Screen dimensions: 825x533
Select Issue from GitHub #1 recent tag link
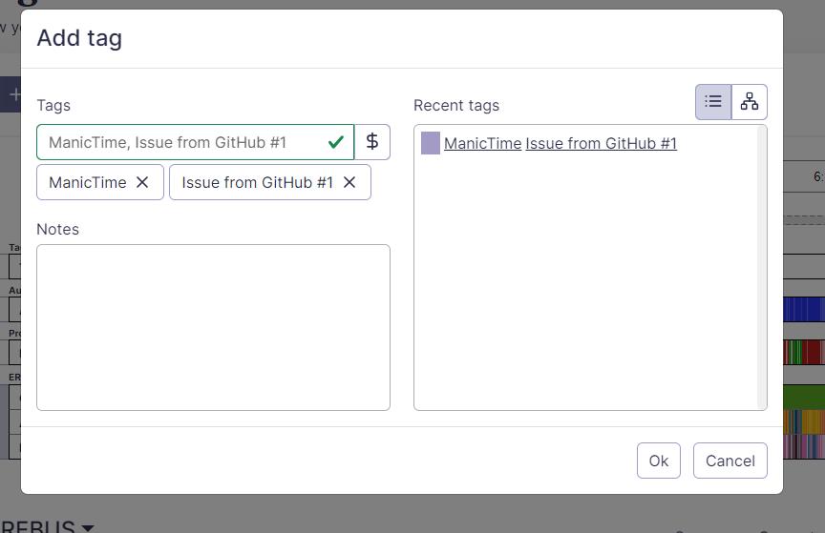(601, 143)
